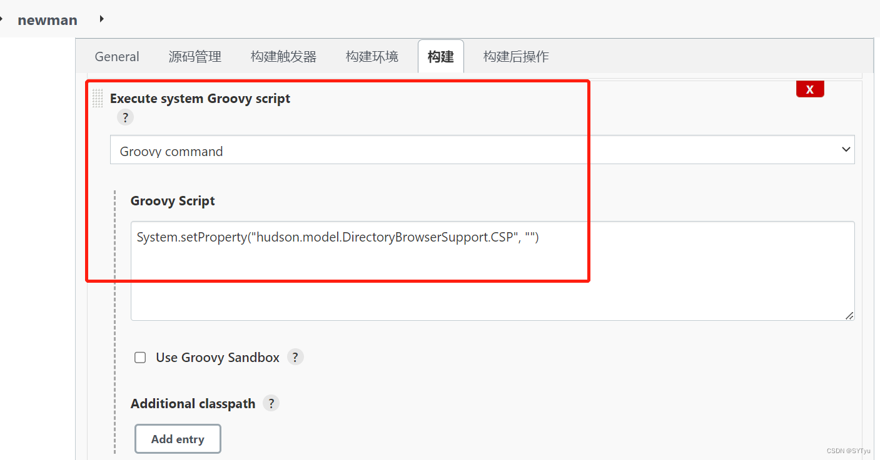Switch to the 构建后操作 tab

coord(516,57)
